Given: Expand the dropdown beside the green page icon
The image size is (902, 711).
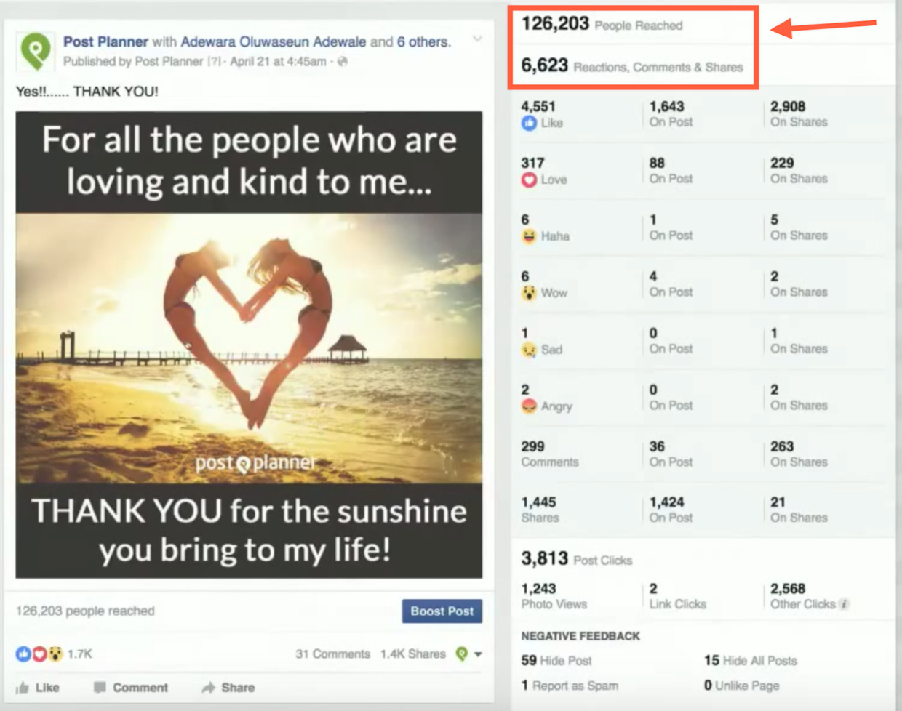Looking at the screenshot, I should (479, 654).
